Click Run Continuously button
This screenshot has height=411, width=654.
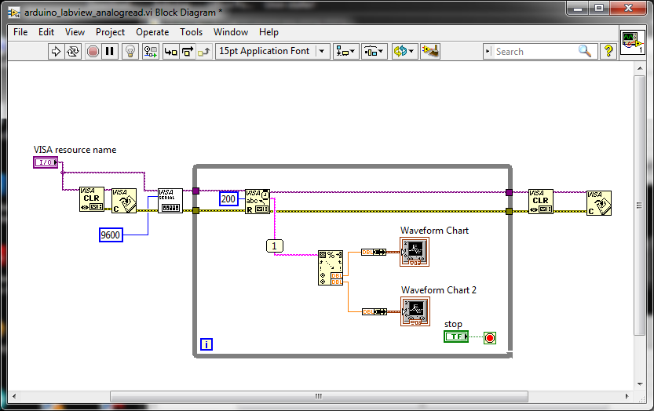(73, 51)
